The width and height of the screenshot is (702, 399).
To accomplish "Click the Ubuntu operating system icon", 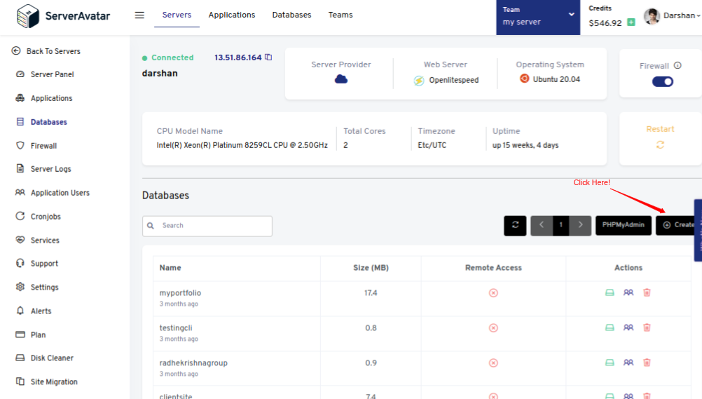I will click(x=524, y=79).
